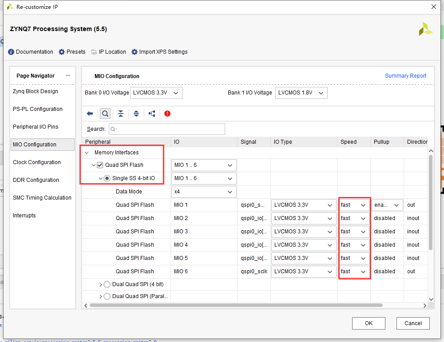Click the Signal column header
This screenshot has height=342, width=444.
click(x=254, y=142)
